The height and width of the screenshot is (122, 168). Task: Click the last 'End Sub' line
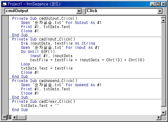(20, 110)
